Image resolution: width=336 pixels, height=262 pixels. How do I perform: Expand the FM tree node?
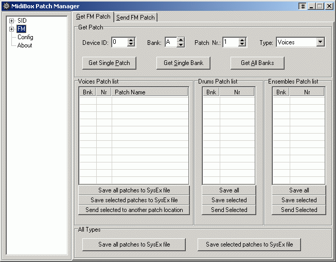[11, 29]
